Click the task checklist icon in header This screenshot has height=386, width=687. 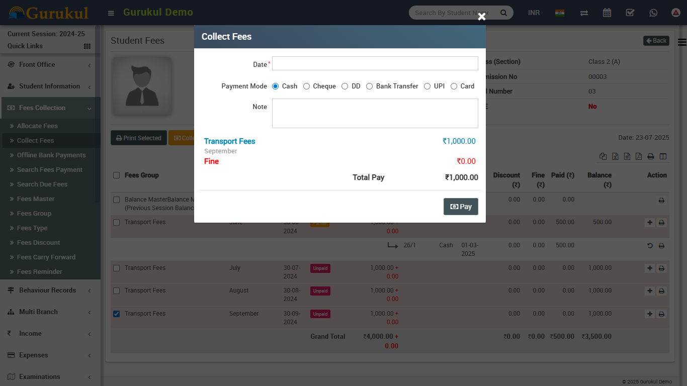[630, 13]
